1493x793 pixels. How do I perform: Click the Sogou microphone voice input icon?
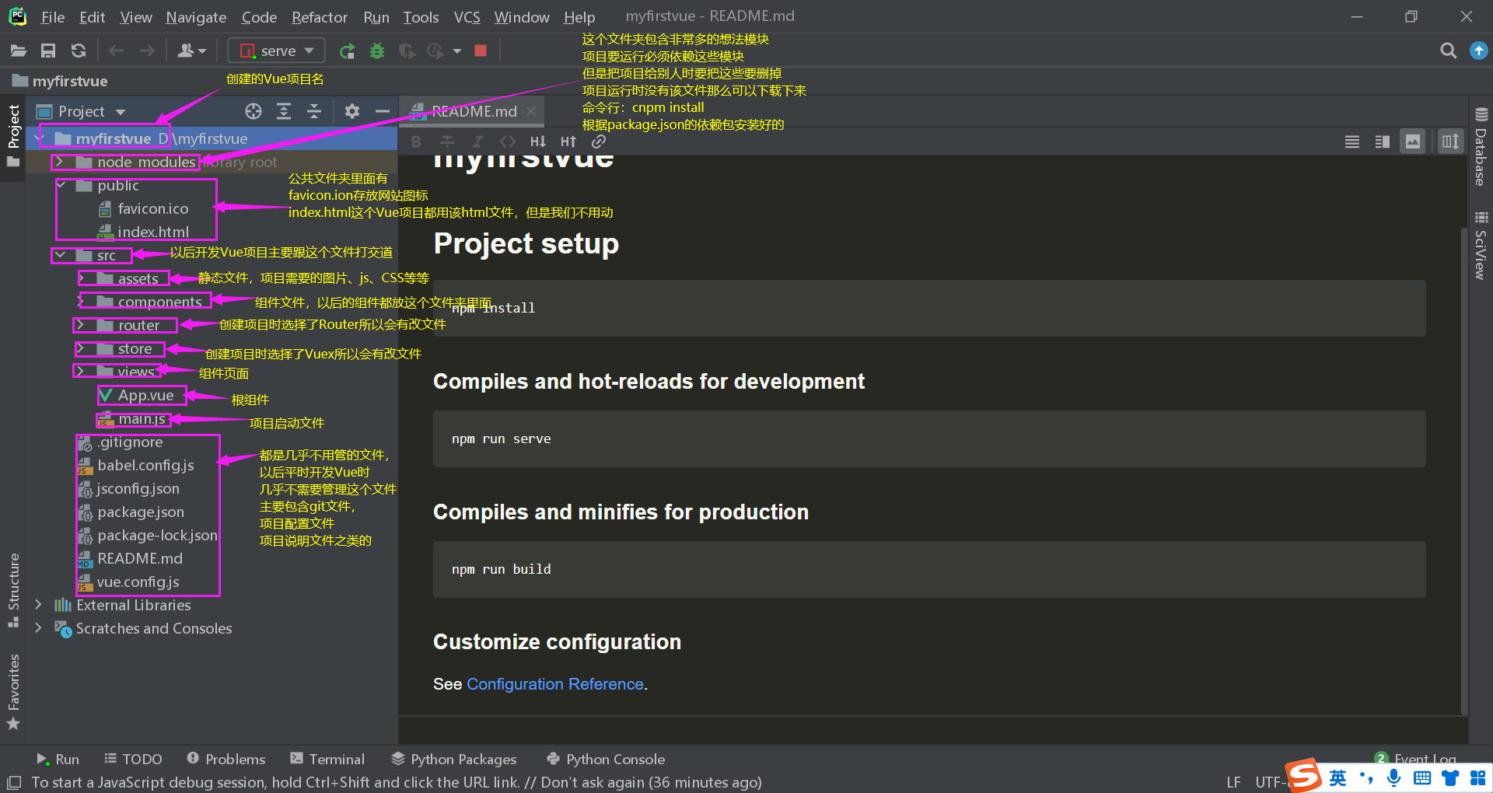point(1393,777)
